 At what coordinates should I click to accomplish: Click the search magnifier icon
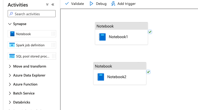tap(11, 14)
